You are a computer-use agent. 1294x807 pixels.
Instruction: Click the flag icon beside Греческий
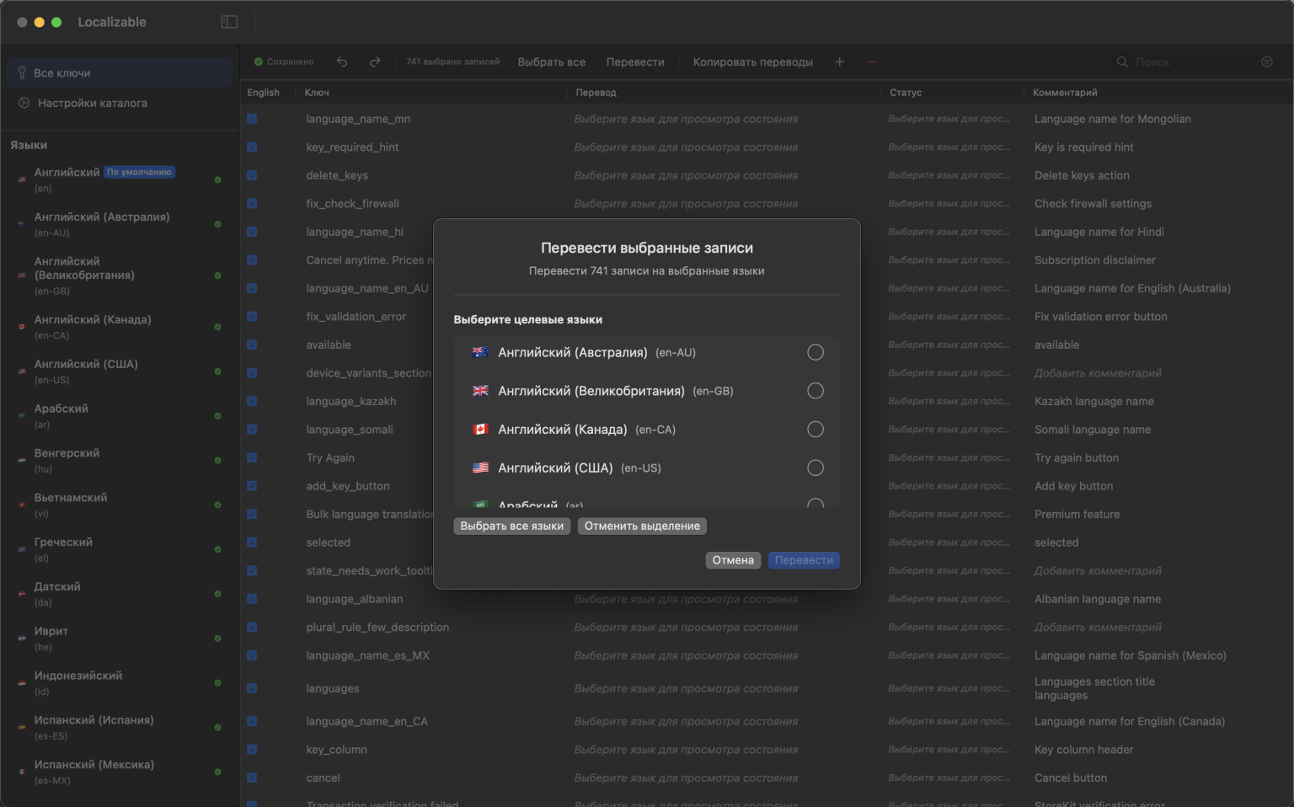pos(22,549)
